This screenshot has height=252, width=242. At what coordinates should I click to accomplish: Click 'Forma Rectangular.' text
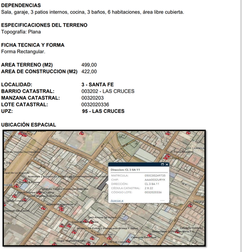[x=23, y=52]
